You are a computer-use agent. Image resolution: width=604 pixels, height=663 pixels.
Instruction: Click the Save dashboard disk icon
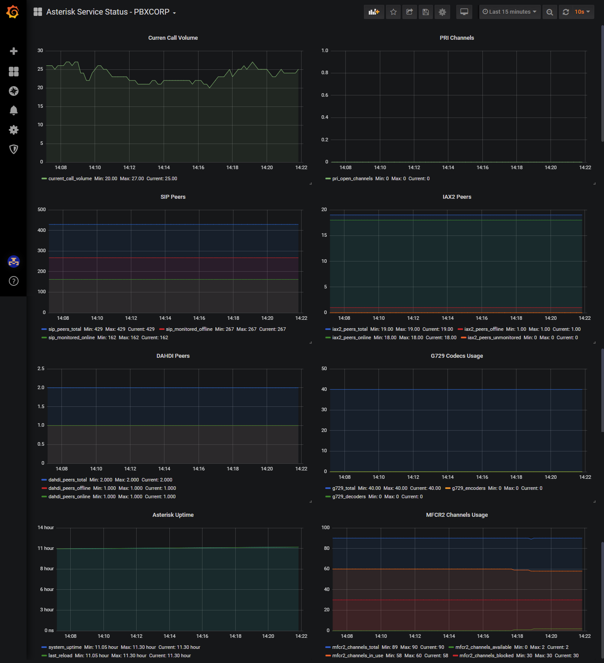tap(426, 12)
